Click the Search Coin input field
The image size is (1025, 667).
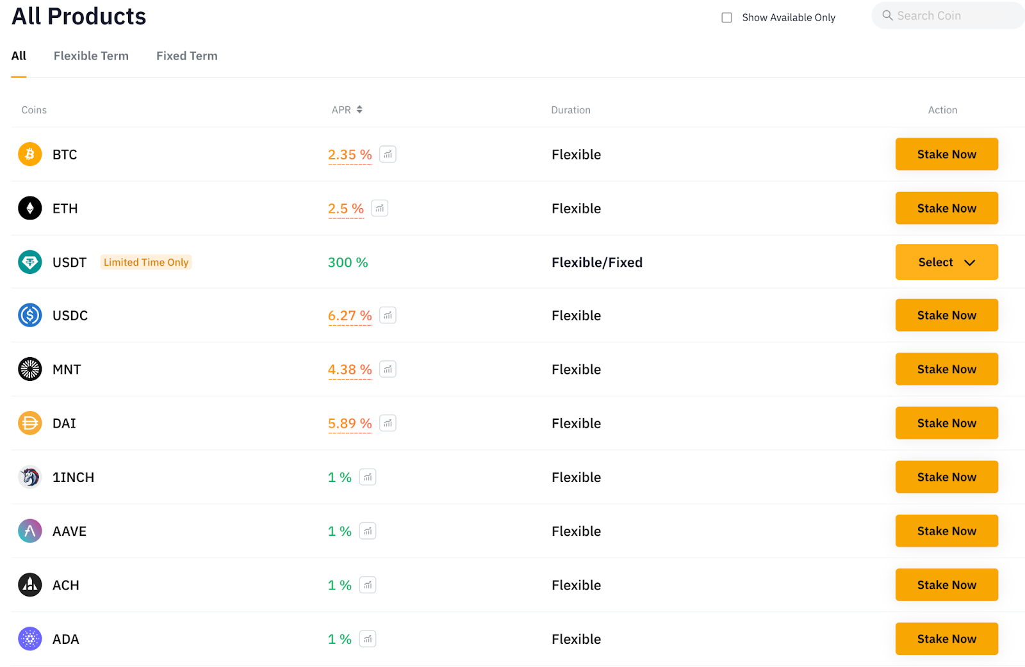[x=948, y=15]
